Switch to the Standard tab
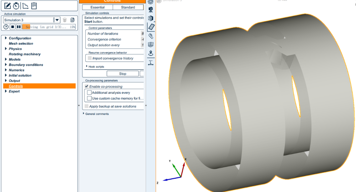The height and width of the screenshot is (192, 356). pos(128,7)
